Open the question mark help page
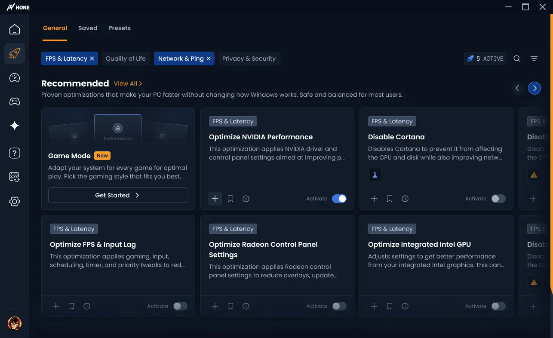553x338 pixels. coord(15,153)
